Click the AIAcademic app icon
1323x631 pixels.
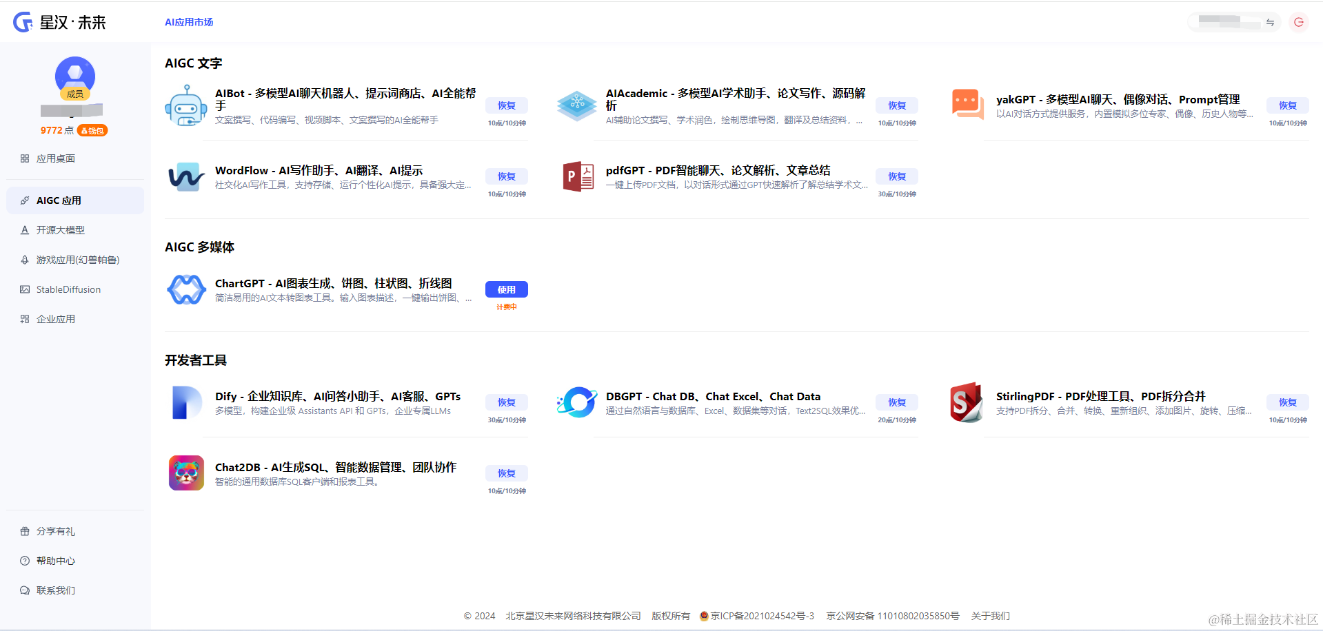(x=577, y=105)
